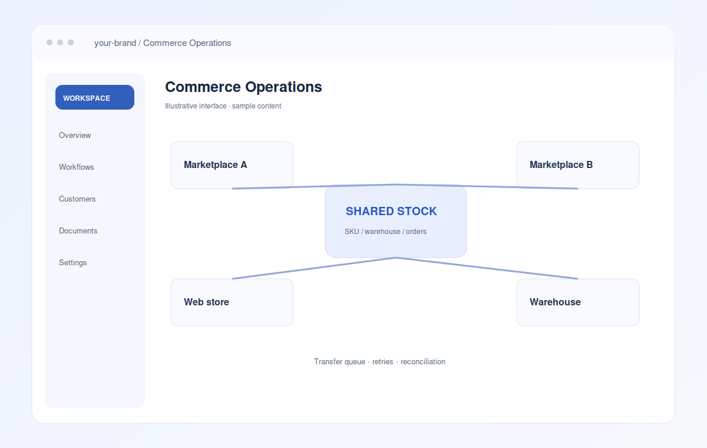Screen dimensions: 707x448
Task: Open the Overview section
Action: click(75, 135)
